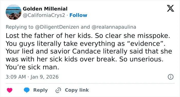Follow the Golden Millenial account
180x97 pixels.
coord(78,15)
